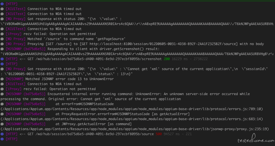Click debug bubble icon beside "Matched '/source'" line
Viewport: 275px width, 146px height.
point(2,39)
